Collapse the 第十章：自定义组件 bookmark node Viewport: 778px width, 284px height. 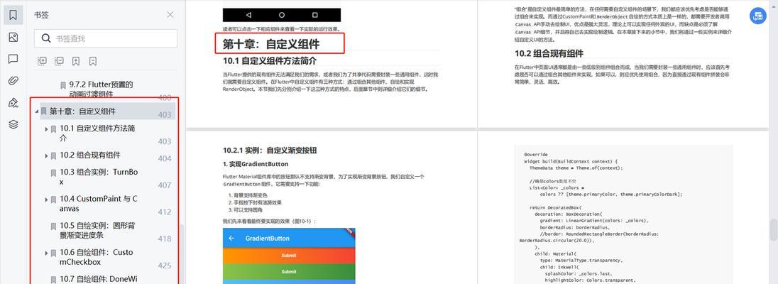37,111
